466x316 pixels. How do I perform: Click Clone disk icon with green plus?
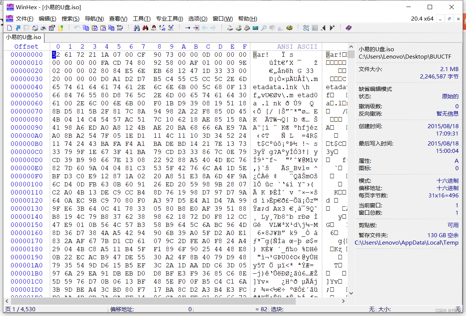[x=239, y=28]
